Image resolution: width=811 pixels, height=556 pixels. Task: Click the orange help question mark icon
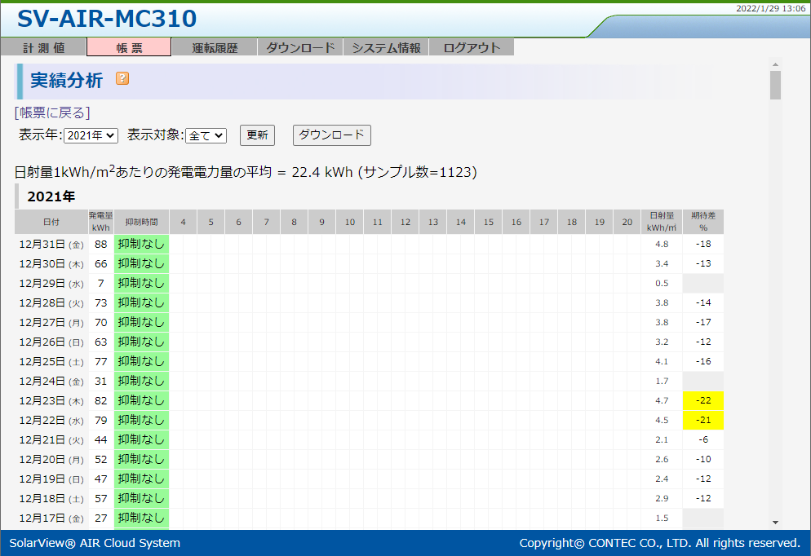122,79
